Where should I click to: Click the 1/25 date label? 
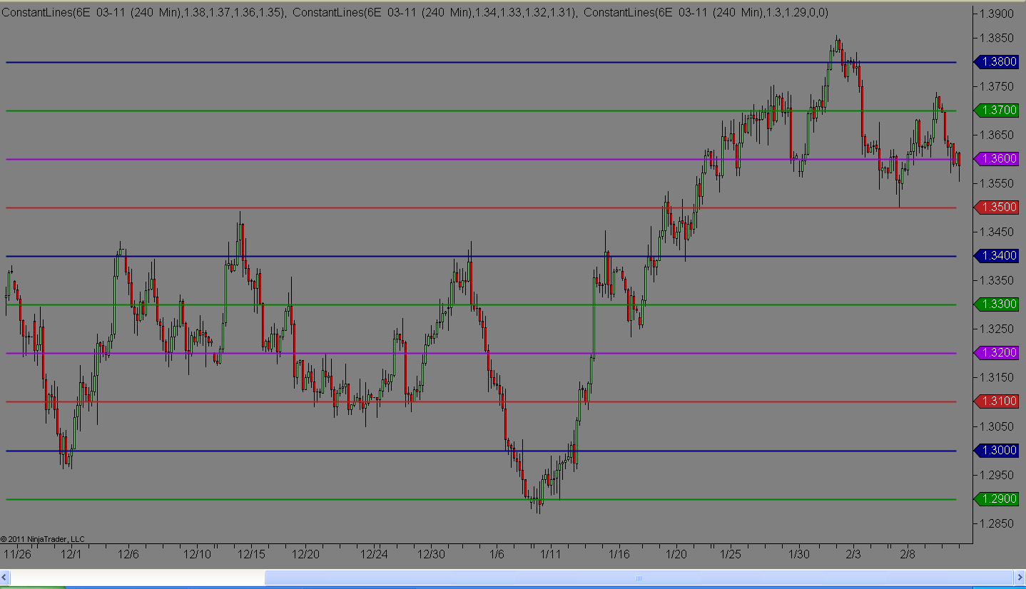(x=731, y=554)
